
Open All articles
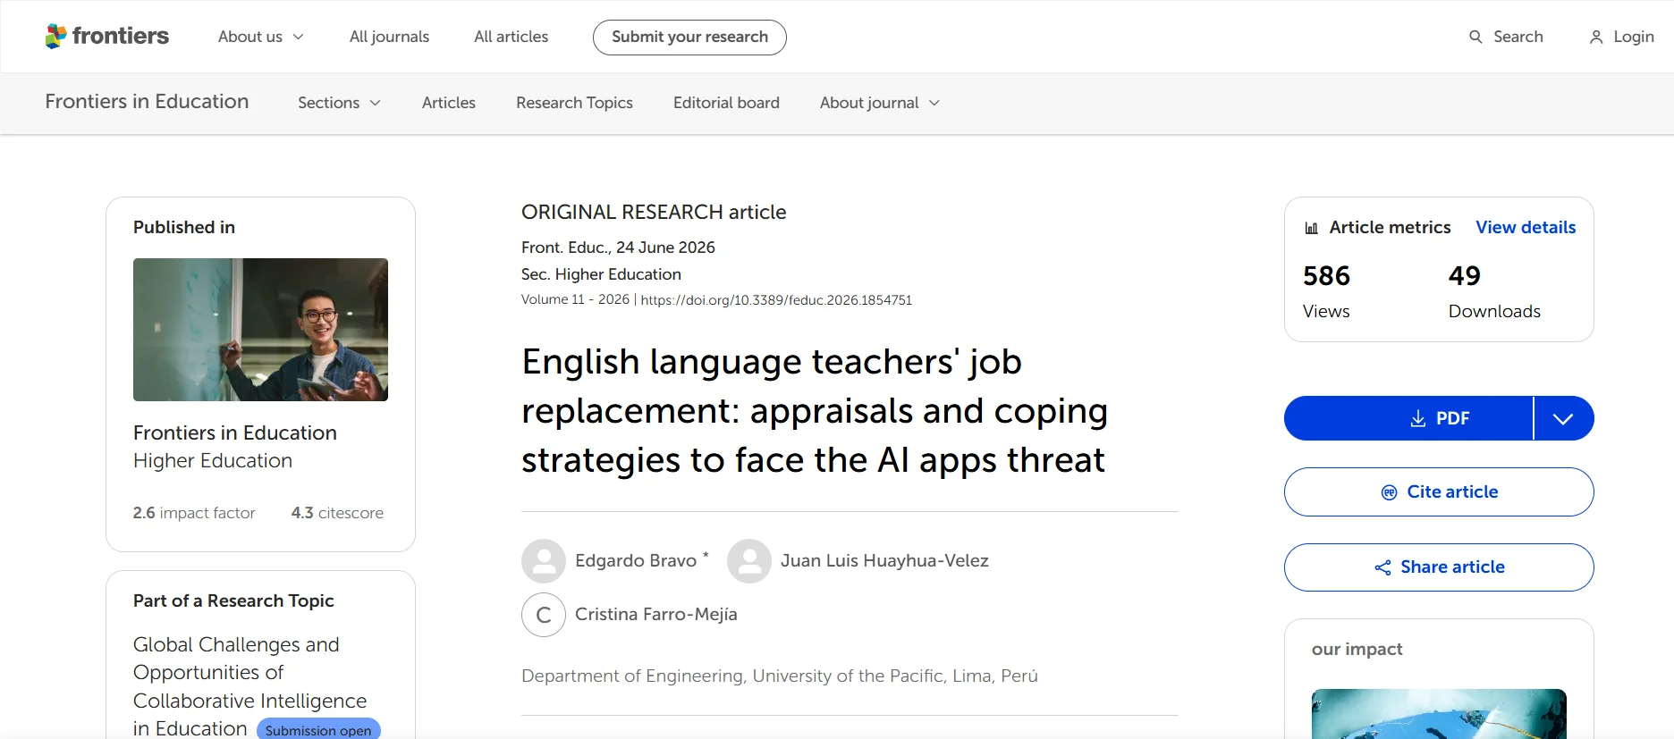click(511, 37)
